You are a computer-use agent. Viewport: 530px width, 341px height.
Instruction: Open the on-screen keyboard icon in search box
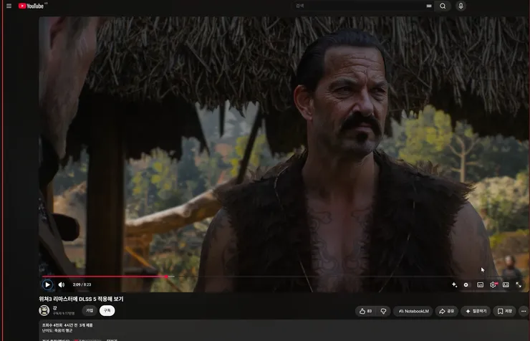(428, 6)
